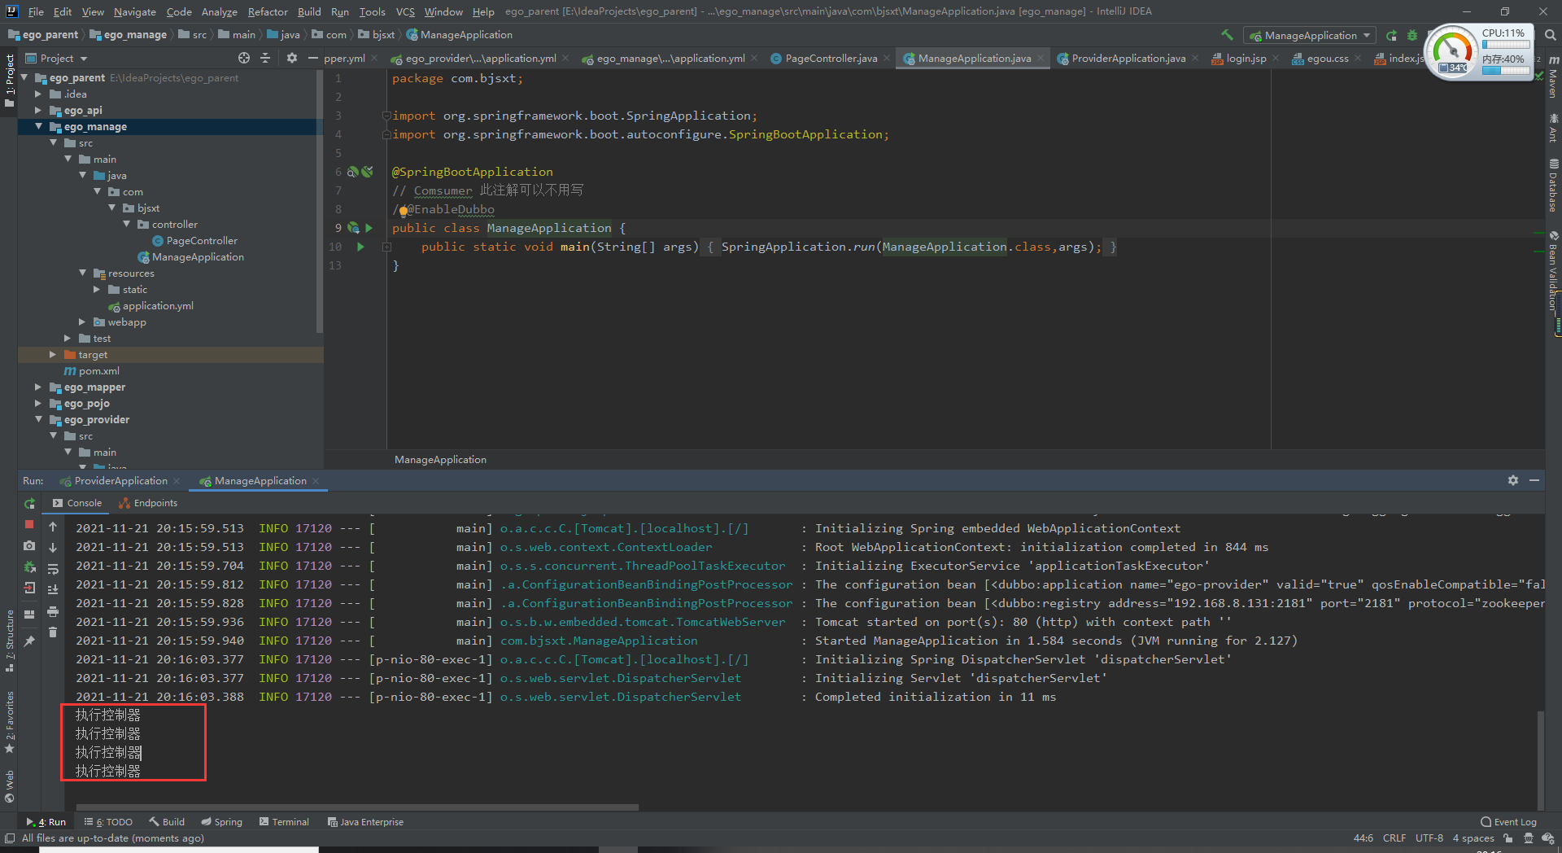Open the Endpoints tab
Image resolution: width=1562 pixels, height=853 pixels.
coord(148,503)
